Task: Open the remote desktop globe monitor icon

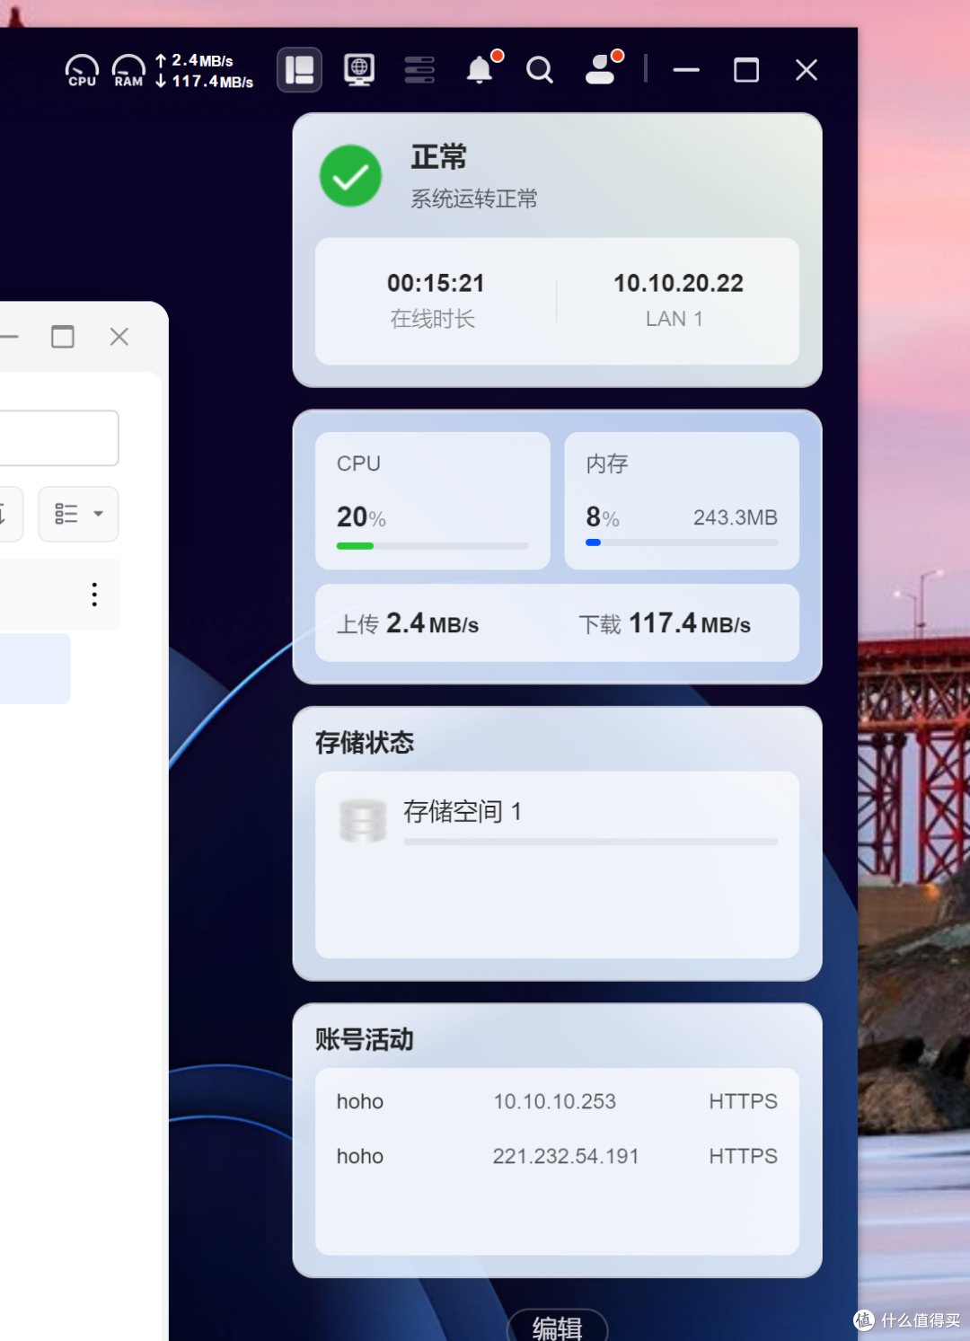Action: point(359,69)
